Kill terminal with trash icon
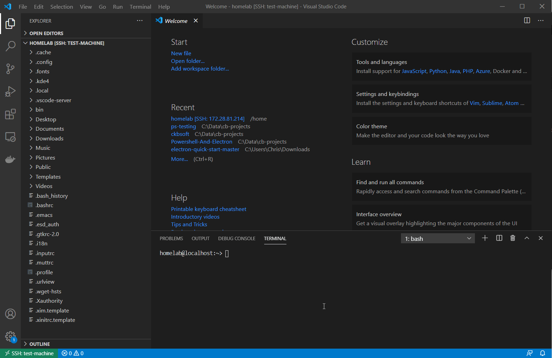Viewport: 552px width, 358px height. 513,238
